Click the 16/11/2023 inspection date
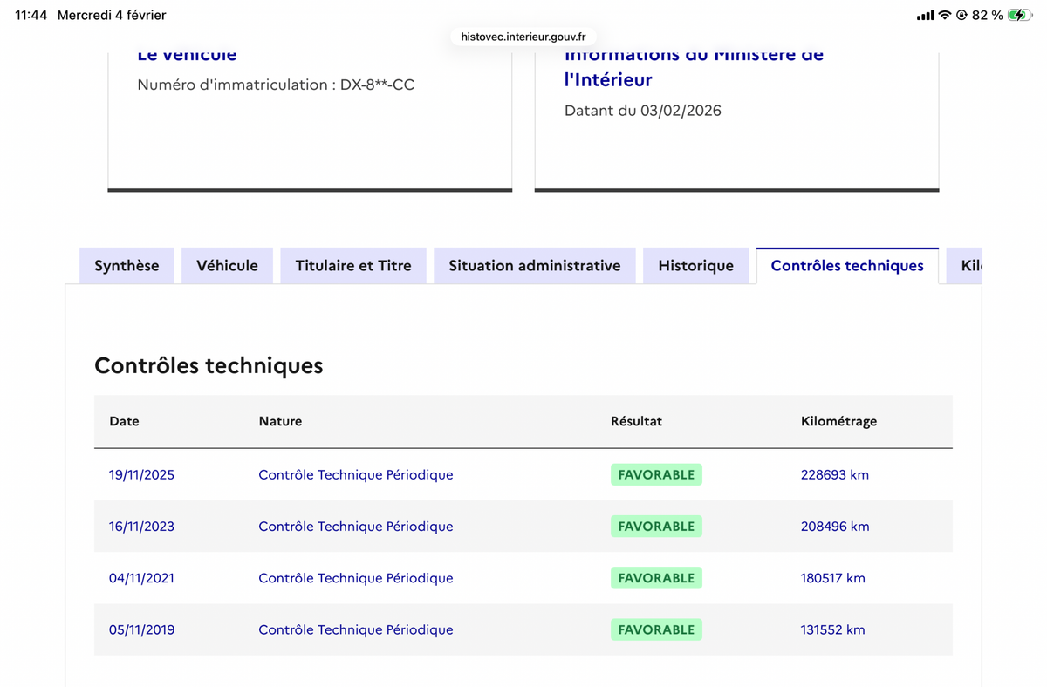 141,527
